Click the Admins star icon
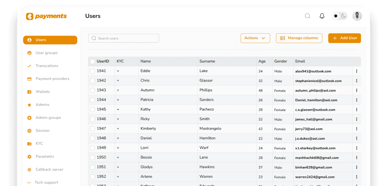 coord(29,105)
